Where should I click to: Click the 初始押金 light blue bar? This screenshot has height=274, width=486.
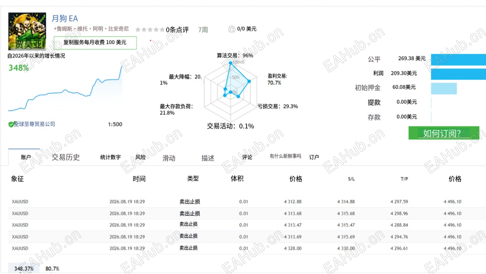click(443, 89)
